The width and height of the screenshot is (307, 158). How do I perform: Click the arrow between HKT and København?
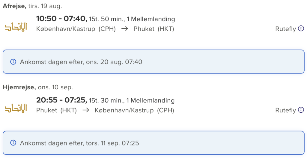[86, 110]
